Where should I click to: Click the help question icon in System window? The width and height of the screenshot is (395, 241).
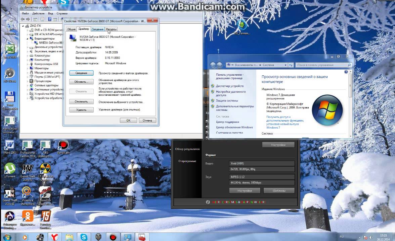click(346, 72)
